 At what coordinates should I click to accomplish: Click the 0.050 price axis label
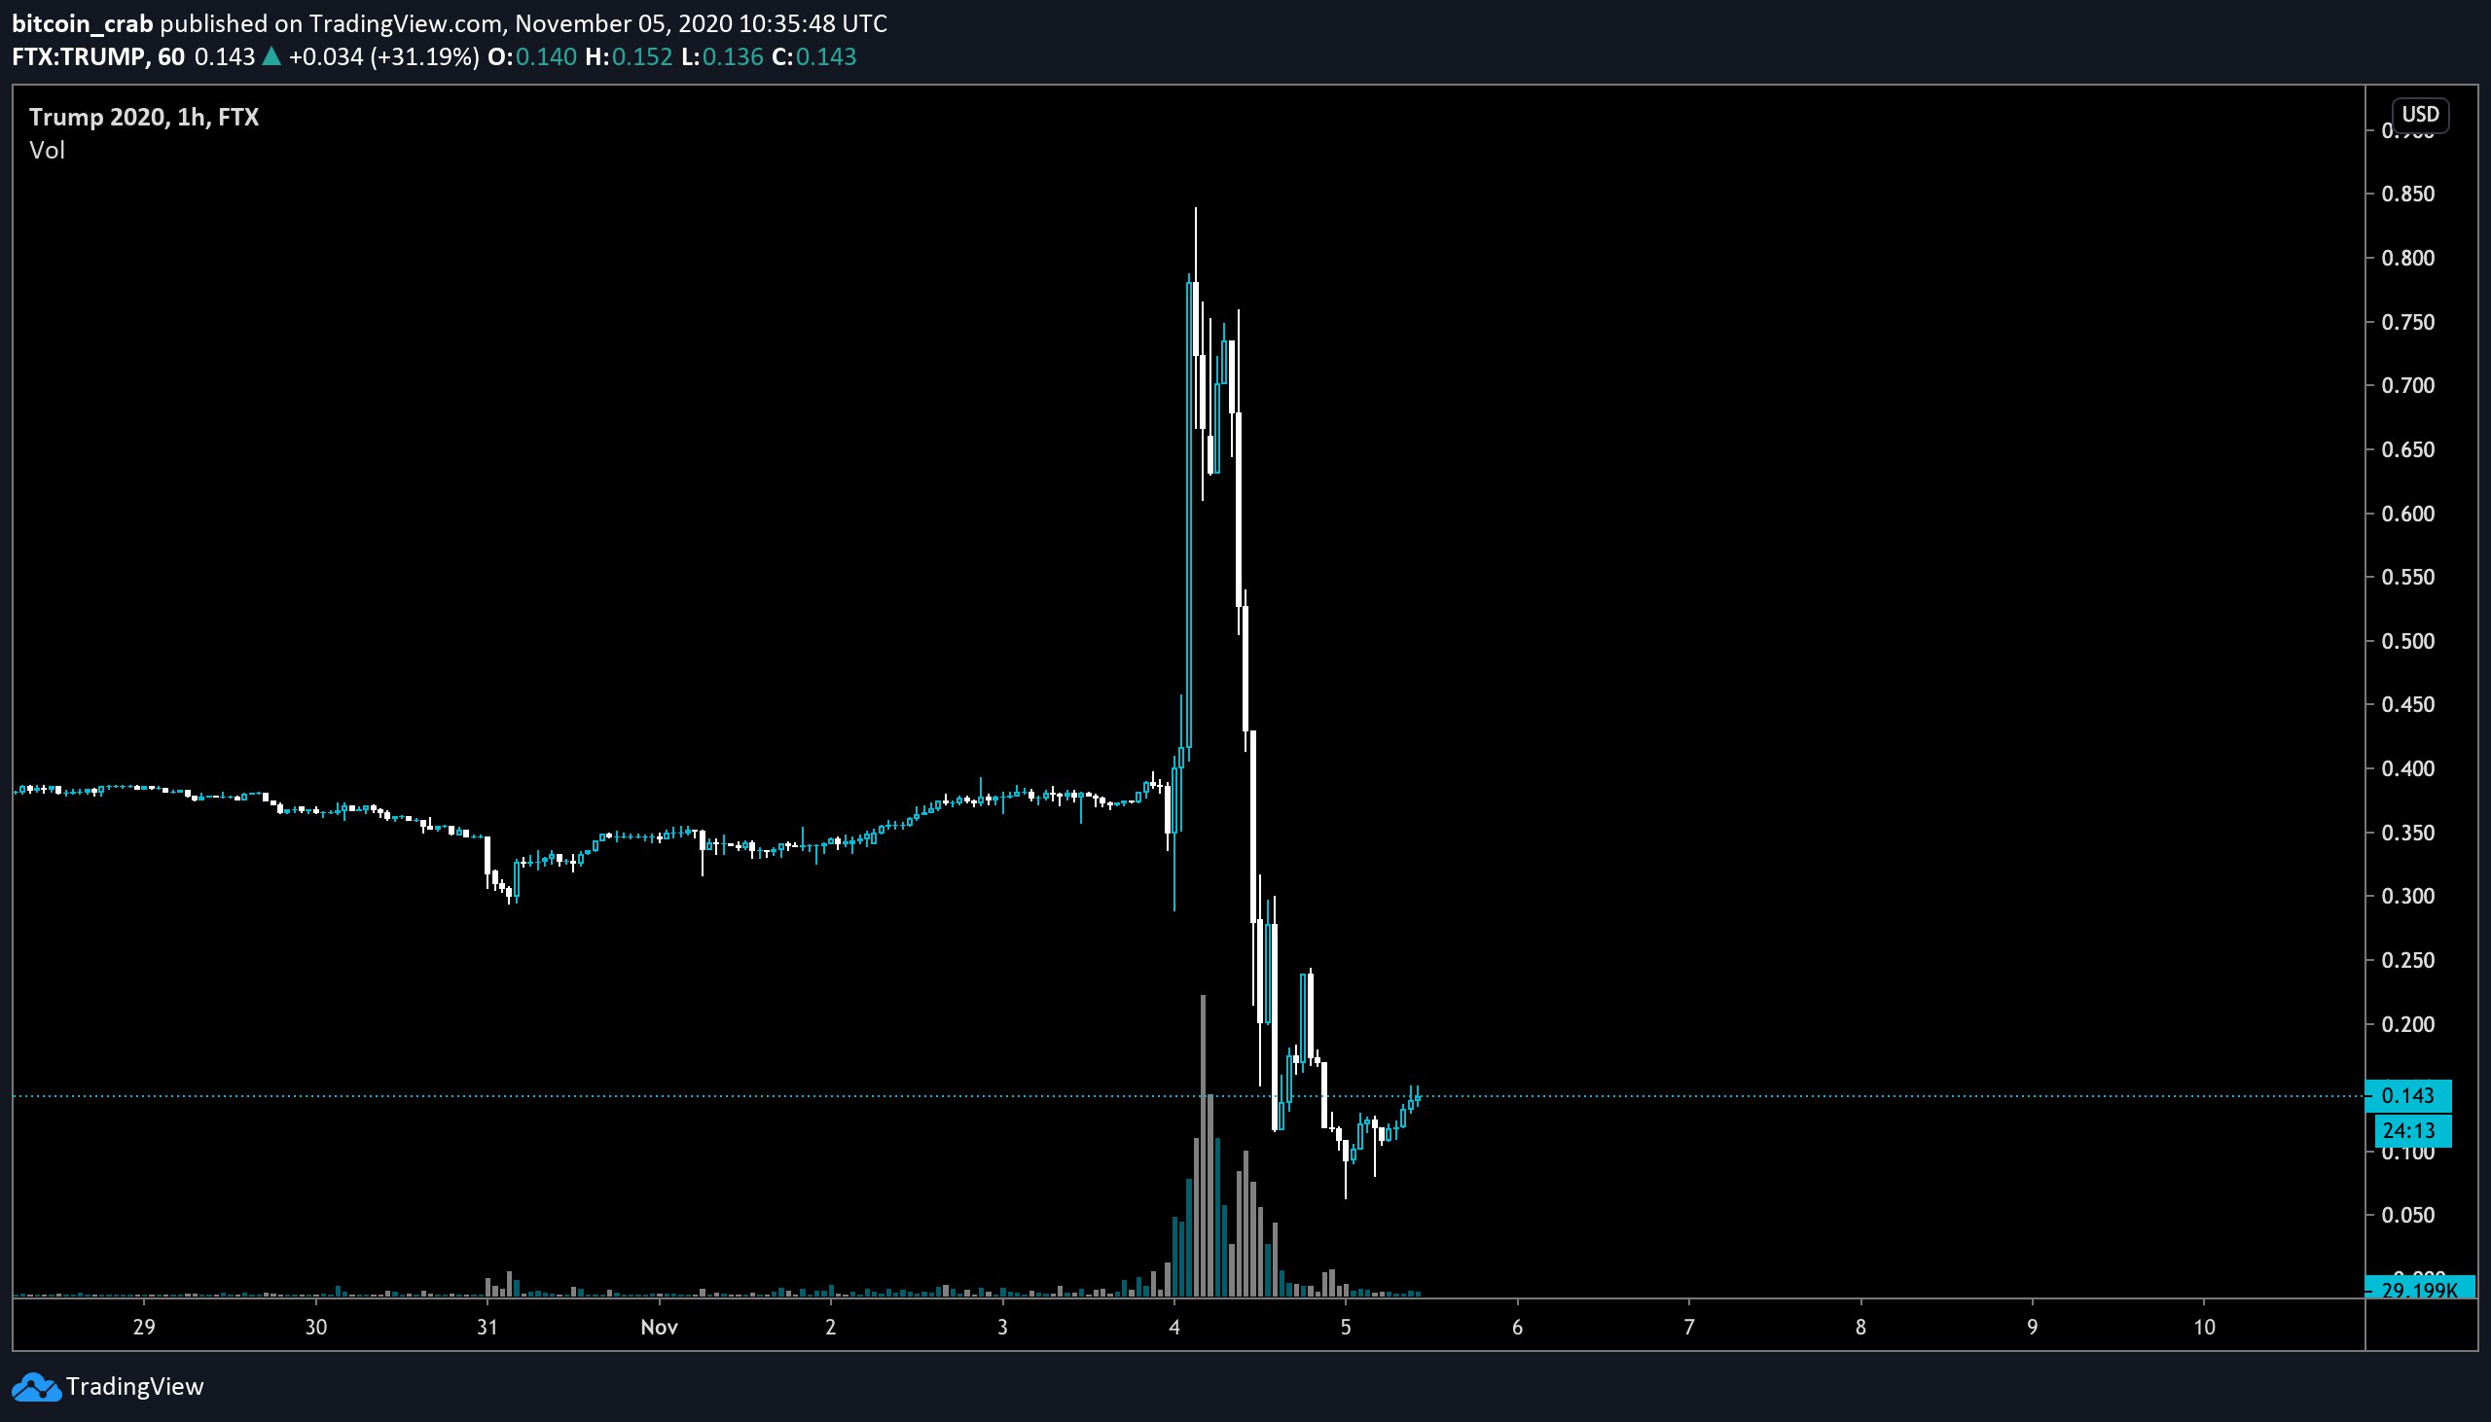(2408, 1216)
